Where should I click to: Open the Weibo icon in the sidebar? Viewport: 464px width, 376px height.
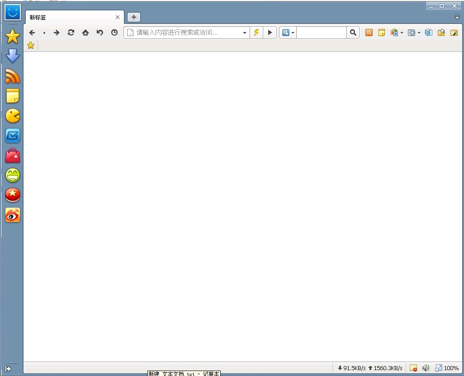pos(13,215)
